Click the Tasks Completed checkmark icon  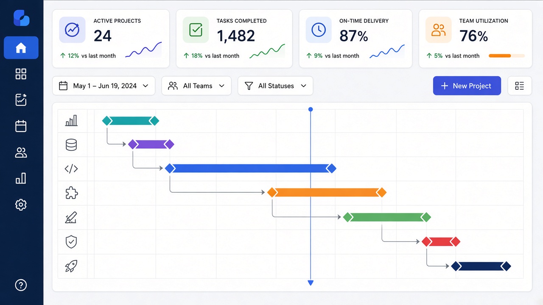point(196,30)
